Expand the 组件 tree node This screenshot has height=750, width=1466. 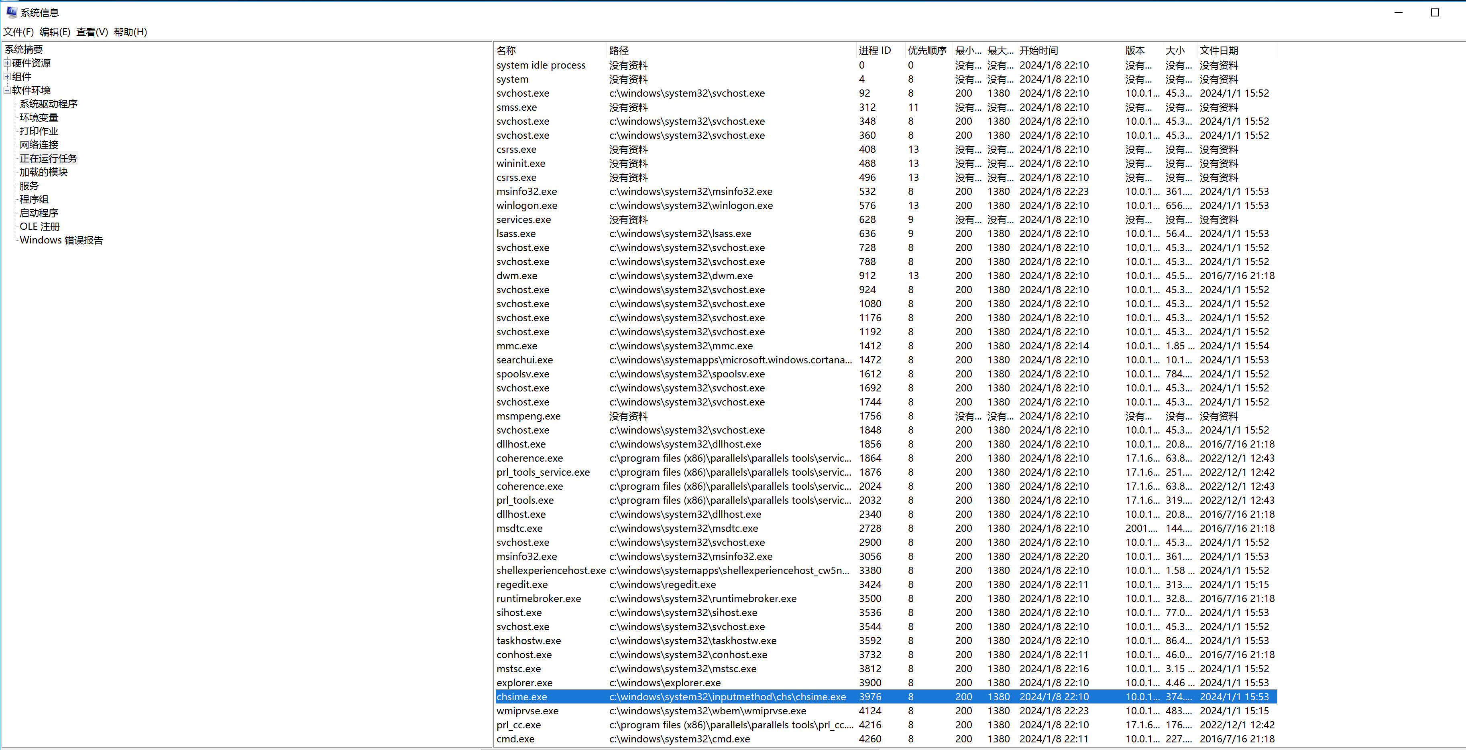click(x=7, y=77)
